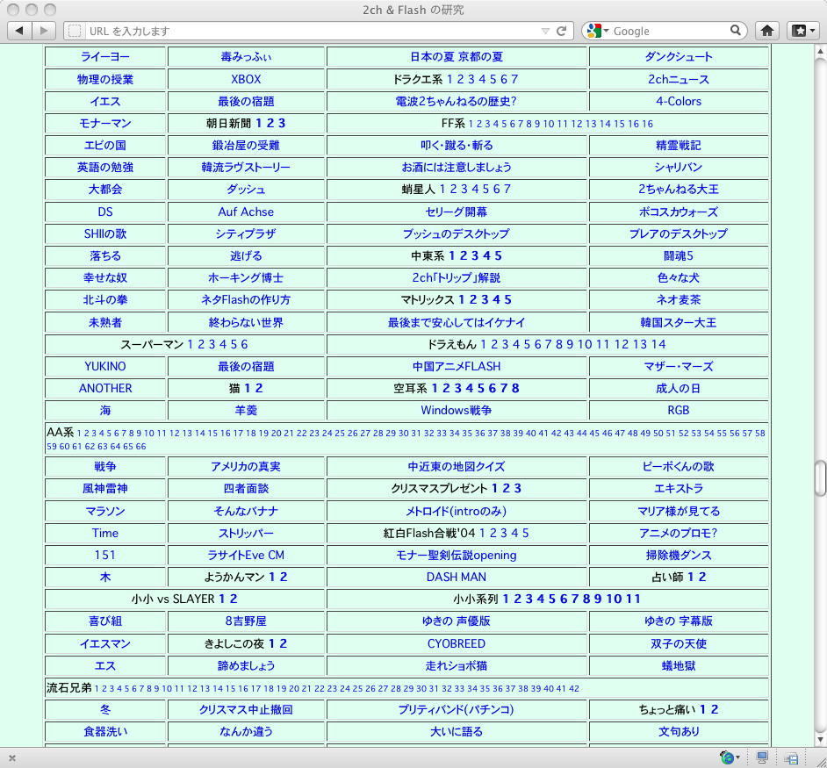The image size is (827, 768).
Task: Open the 8吉野屋 link
Action: click(246, 621)
